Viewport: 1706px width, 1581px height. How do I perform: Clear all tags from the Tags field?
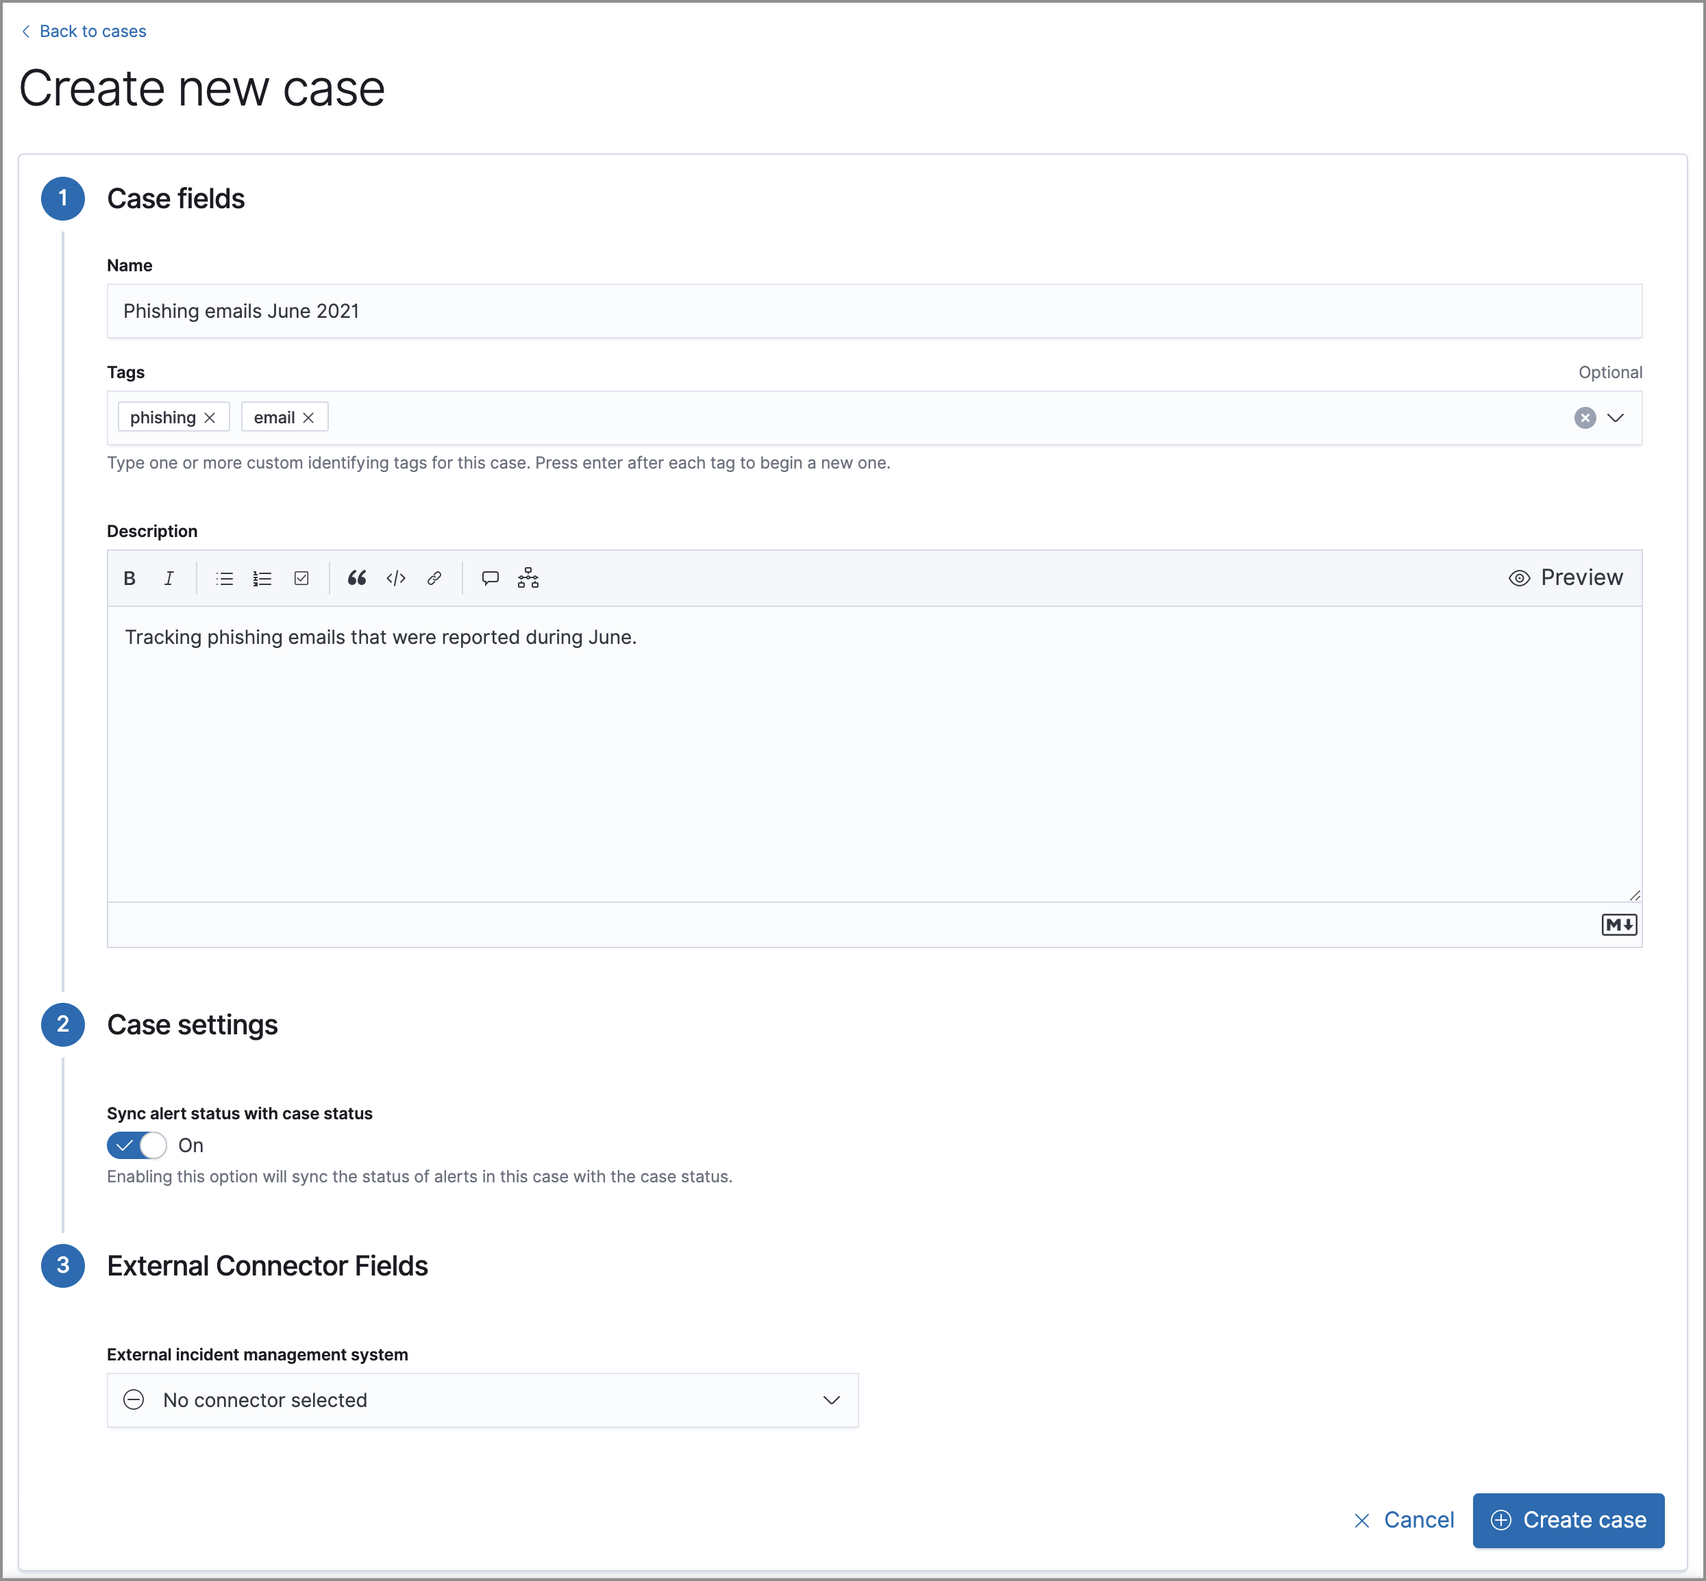pyautogui.click(x=1585, y=417)
